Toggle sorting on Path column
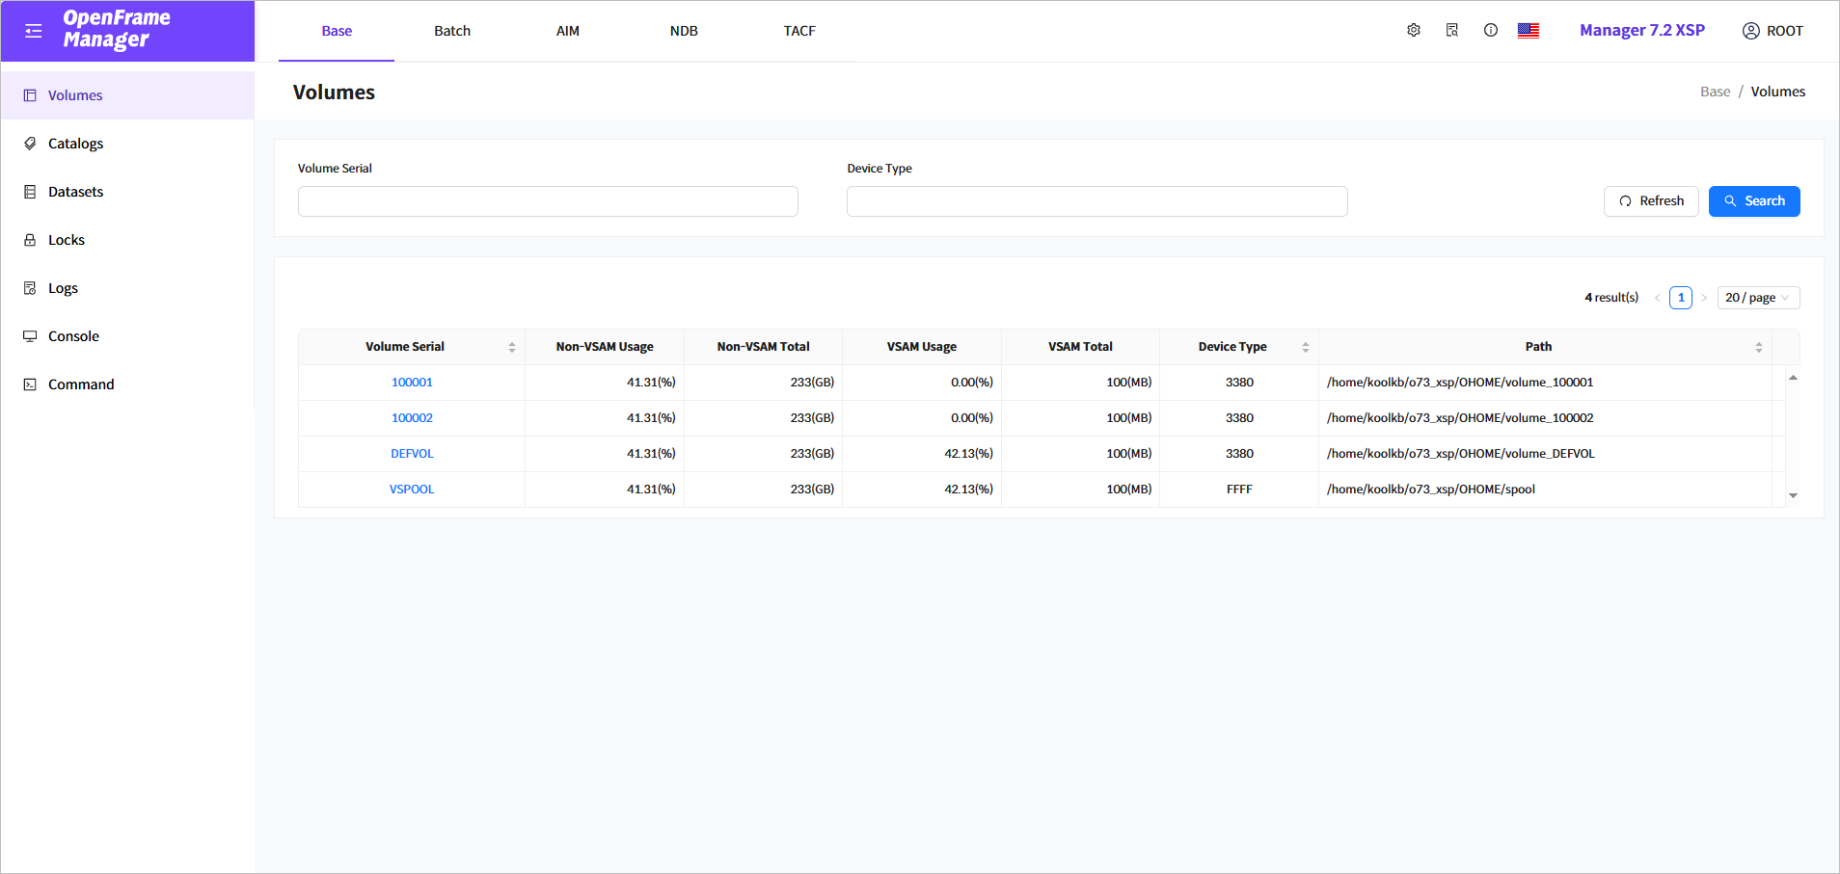Viewport: 1840px width, 874px height. tap(1758, 347)
